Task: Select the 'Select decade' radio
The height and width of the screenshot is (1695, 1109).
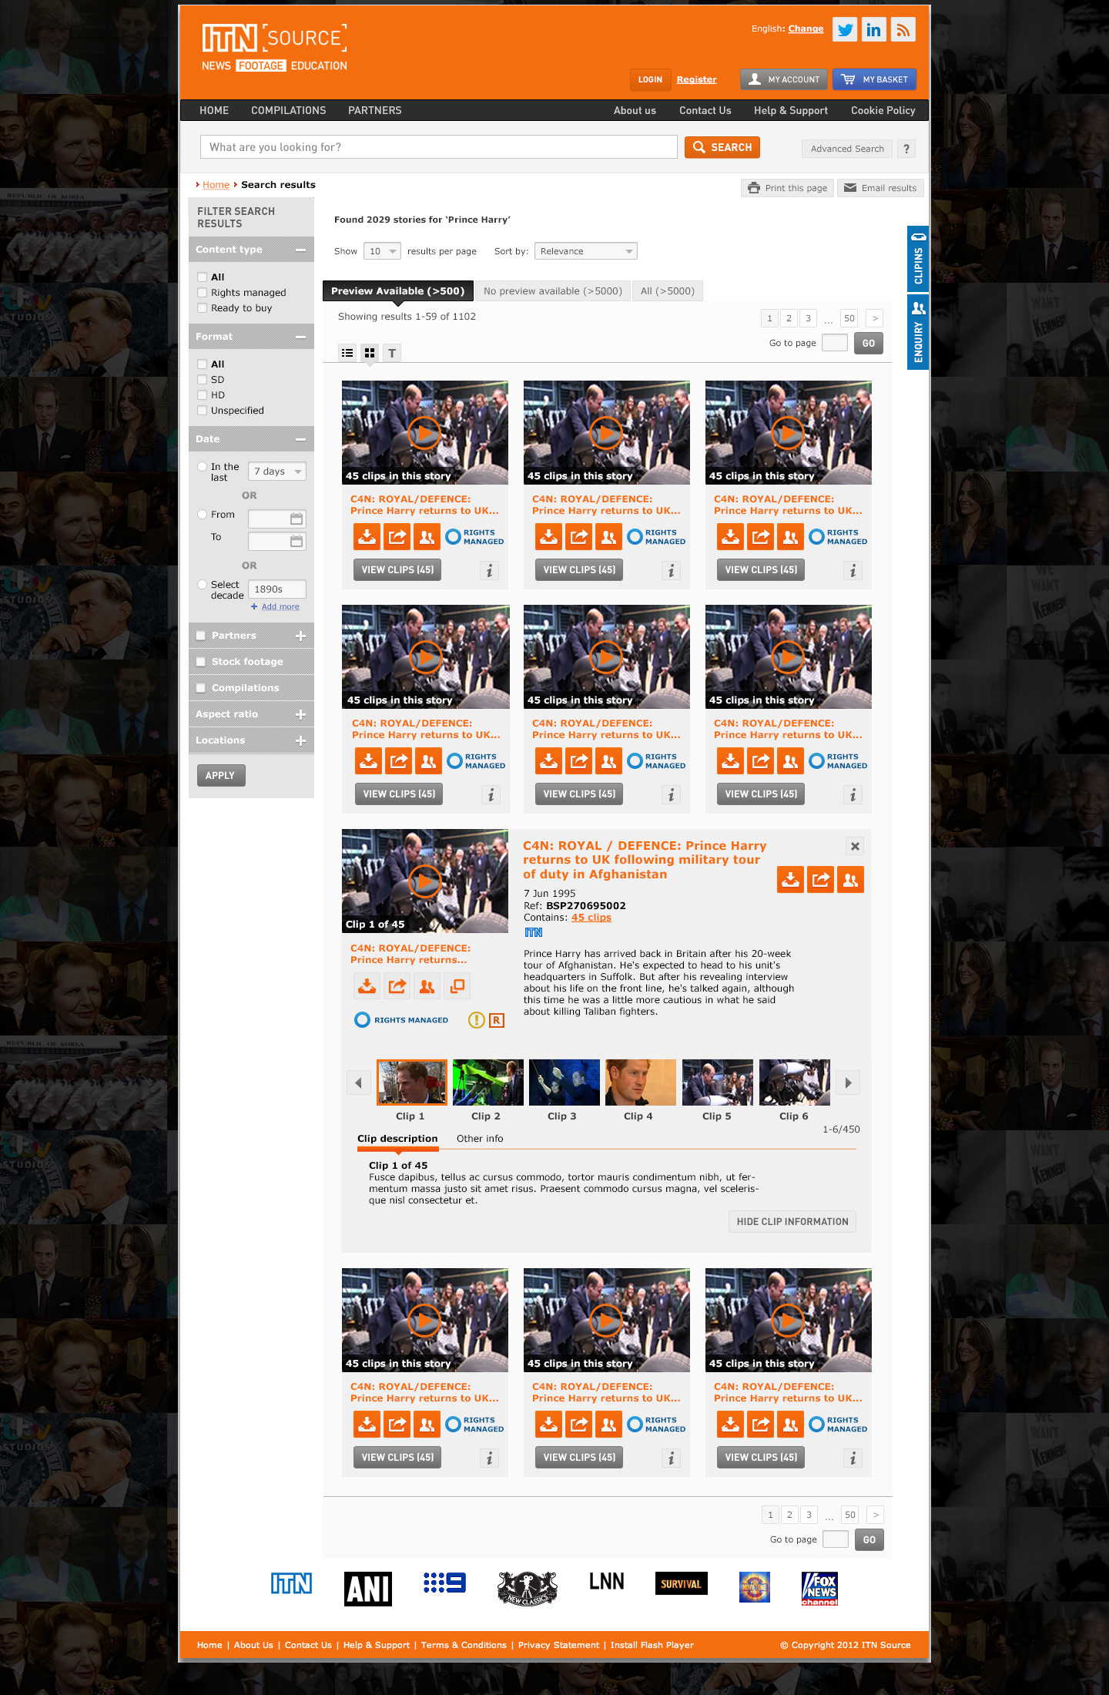Action: [202, 585]
